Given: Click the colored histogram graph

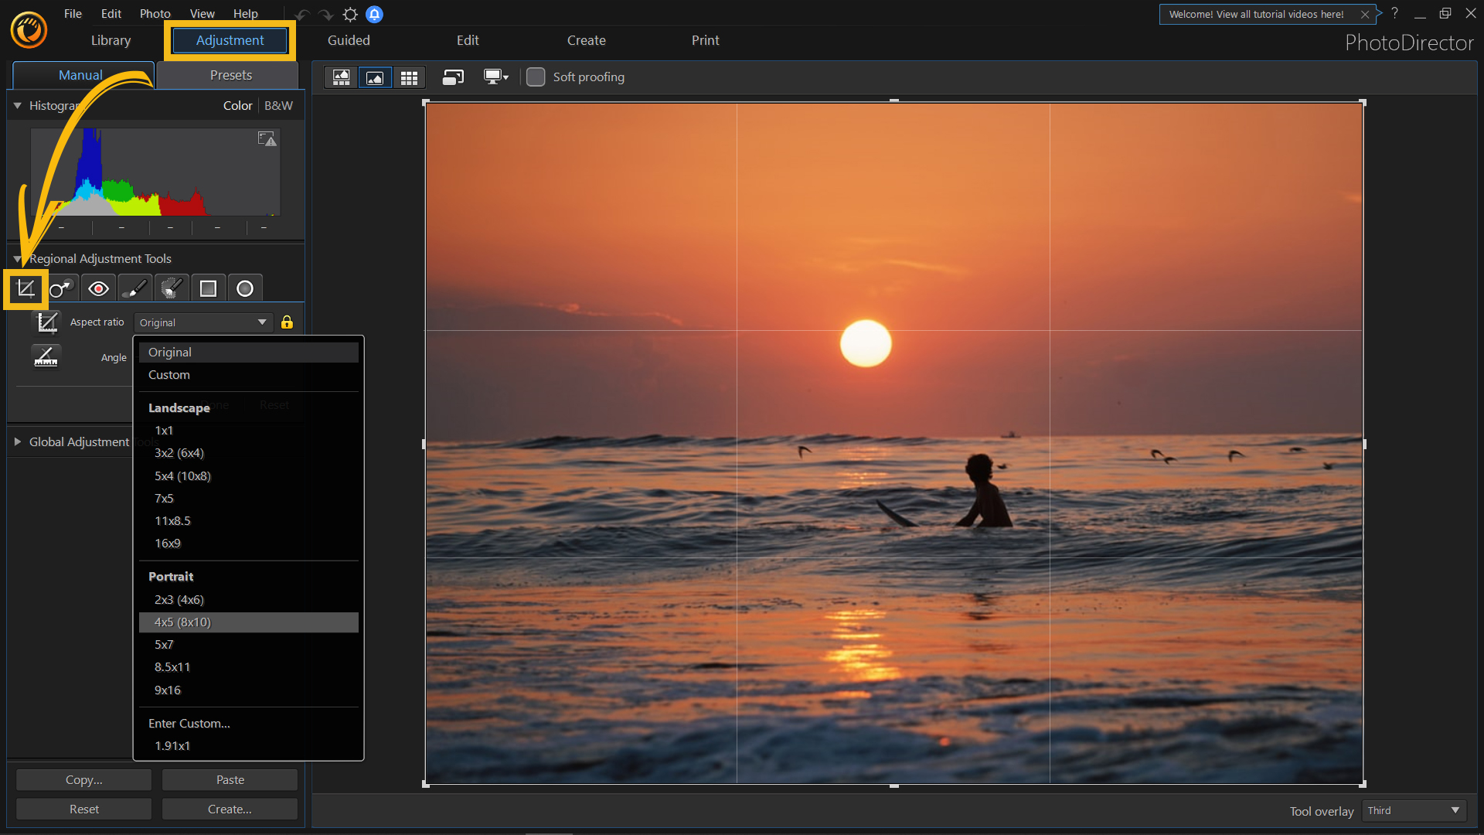Looking at the screenshot, I should pyautogui.click(x=155, y=172).
